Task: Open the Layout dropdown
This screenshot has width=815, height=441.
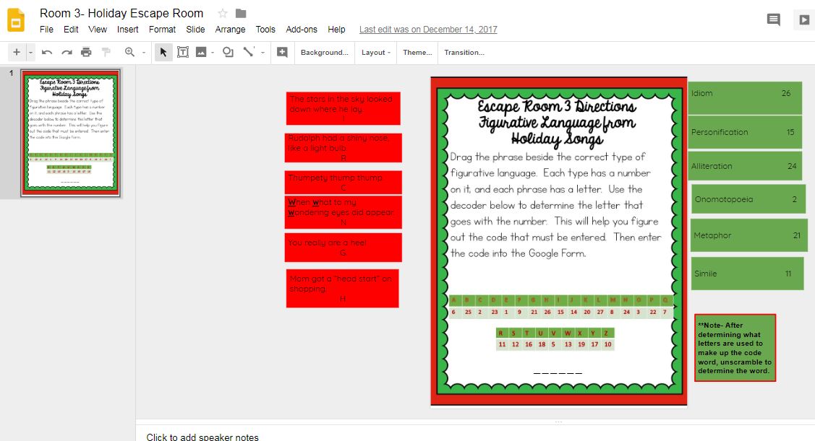Action: 375,53
